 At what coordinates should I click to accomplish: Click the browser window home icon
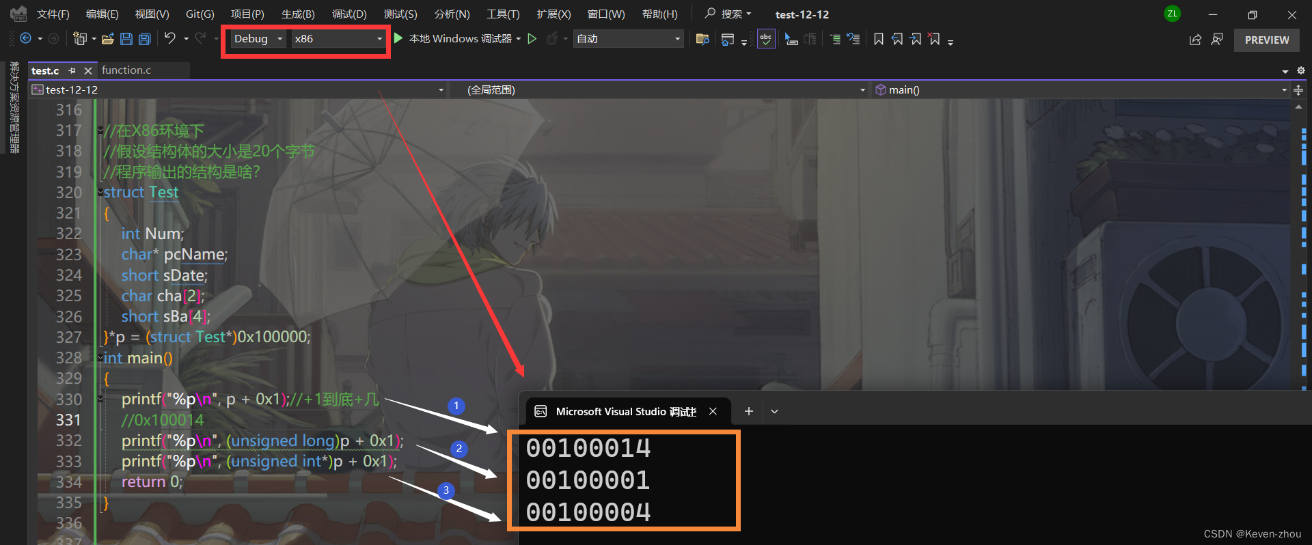728,40
